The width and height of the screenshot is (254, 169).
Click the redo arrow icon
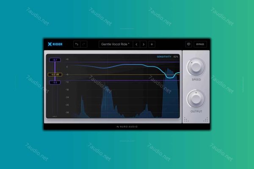84,44
